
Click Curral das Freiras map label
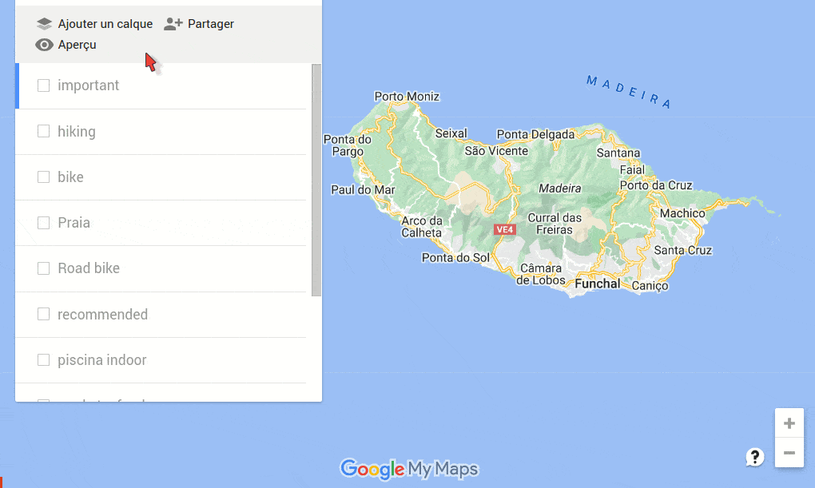point(555,224)
